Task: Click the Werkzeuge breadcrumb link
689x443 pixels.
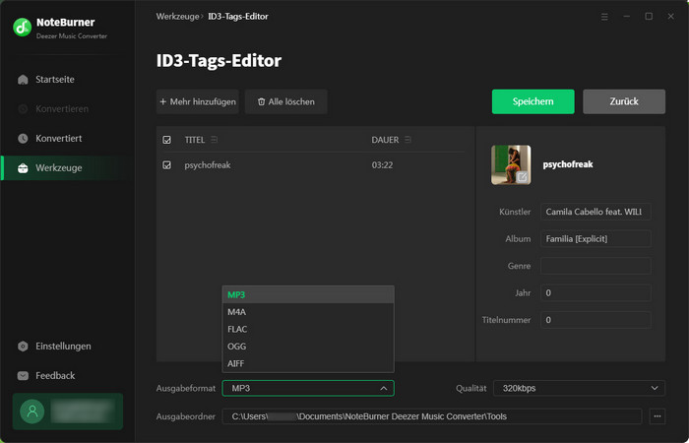Action: (x=177, y=17)
